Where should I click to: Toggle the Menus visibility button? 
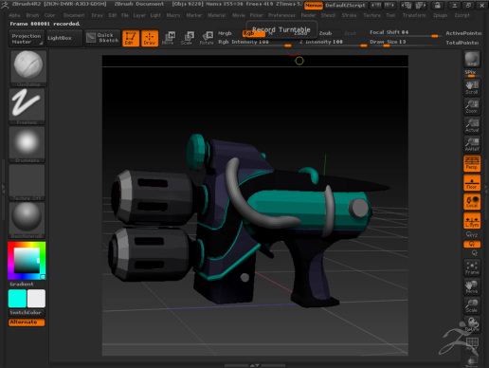[x=314, y=6]
